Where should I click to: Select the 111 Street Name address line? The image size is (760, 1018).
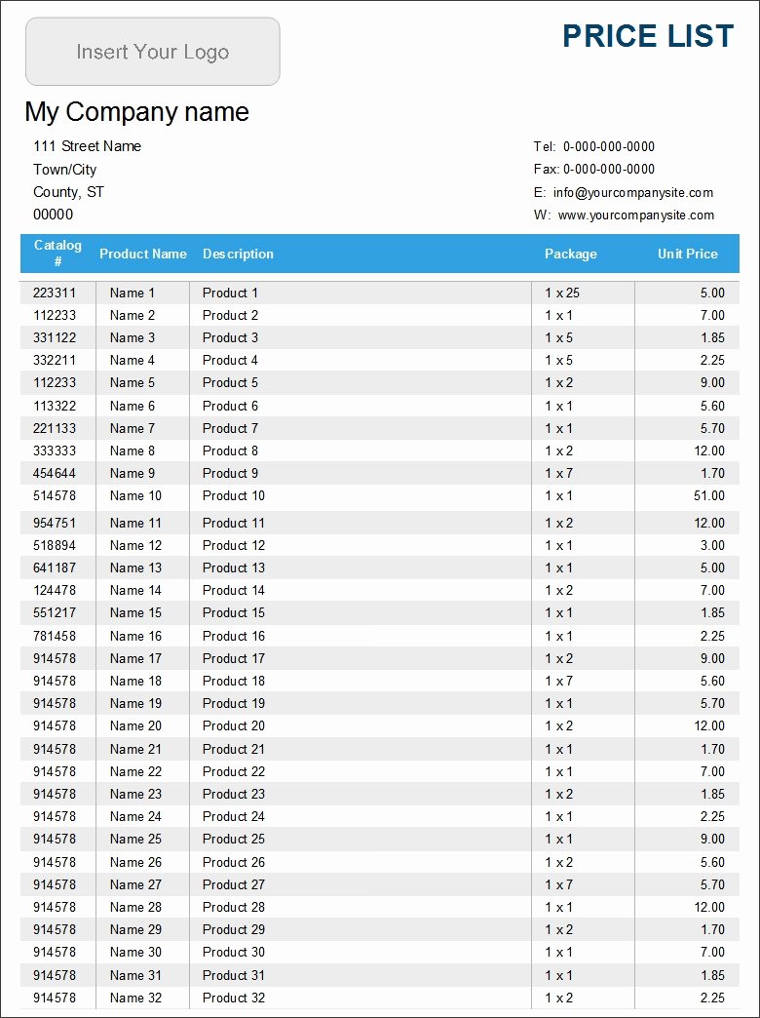(87, 146)
